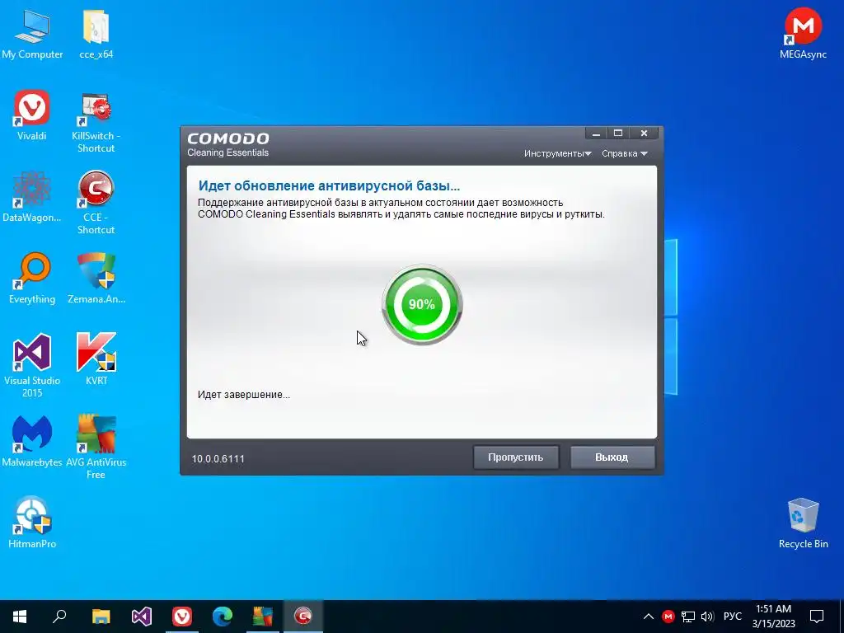Open the Recycle Bin

[803, 523]
